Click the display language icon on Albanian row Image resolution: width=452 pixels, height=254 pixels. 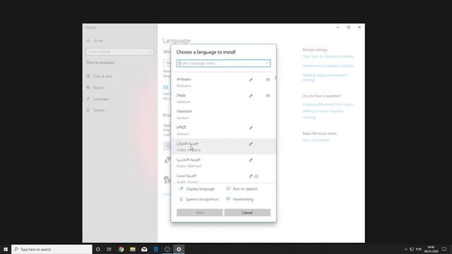click(251, 96)
